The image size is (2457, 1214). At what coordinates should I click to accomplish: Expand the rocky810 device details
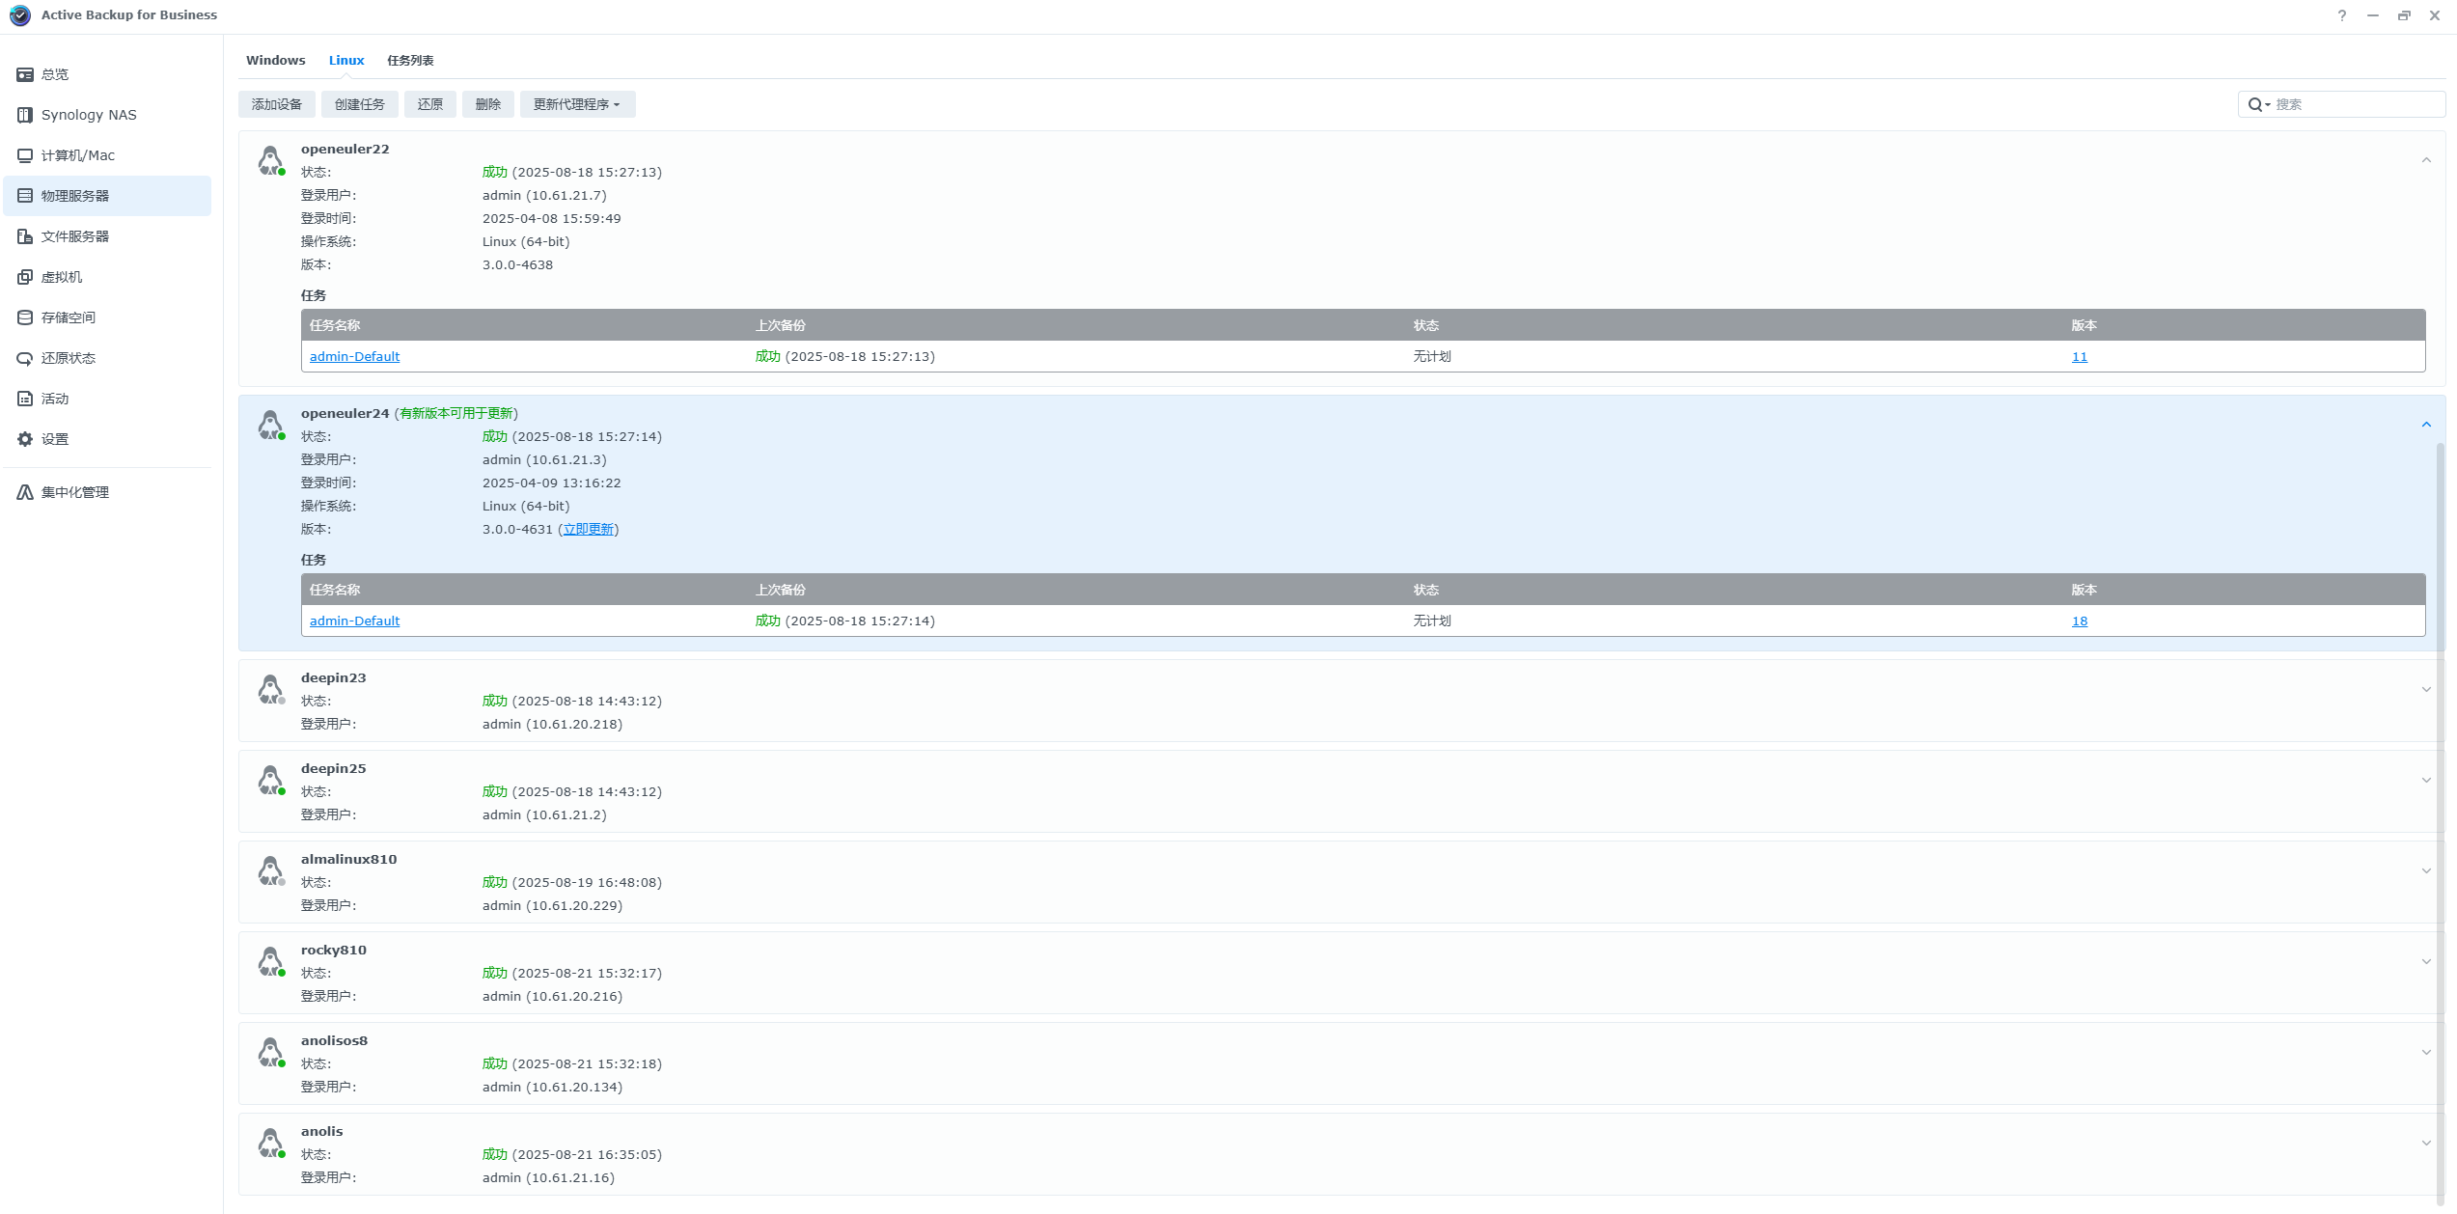(x=2426, y=961)
